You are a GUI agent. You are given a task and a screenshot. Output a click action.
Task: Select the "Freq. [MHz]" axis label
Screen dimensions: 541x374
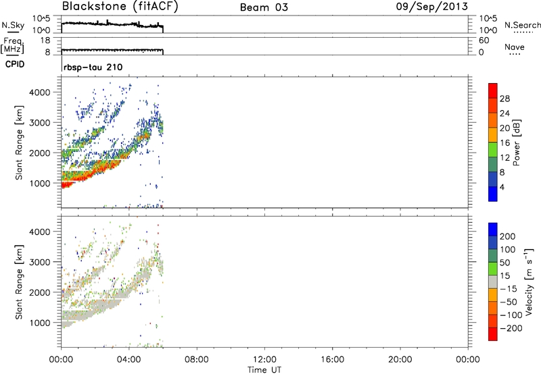pos(12,46)
